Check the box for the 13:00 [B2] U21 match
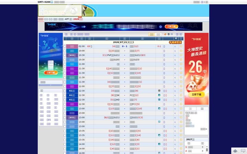This screenshot has width=247, height=154. pos(64,117)
